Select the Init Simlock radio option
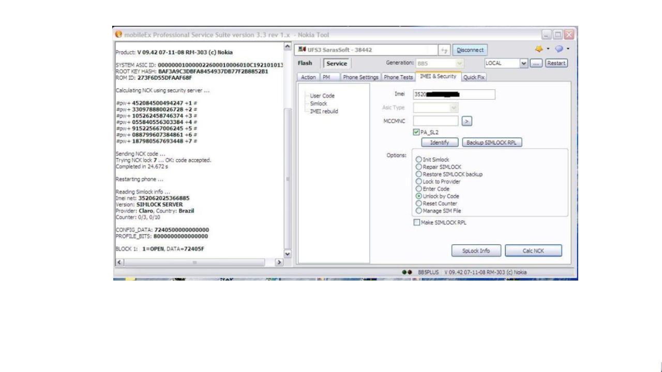Screen dimensions: 662x372 [x=419, y=160]
